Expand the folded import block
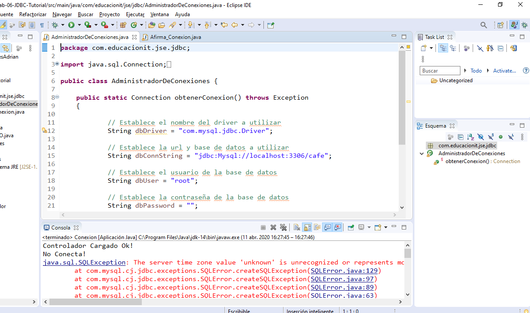The height and width of the screenshot is (313, 530). point(57,64)
